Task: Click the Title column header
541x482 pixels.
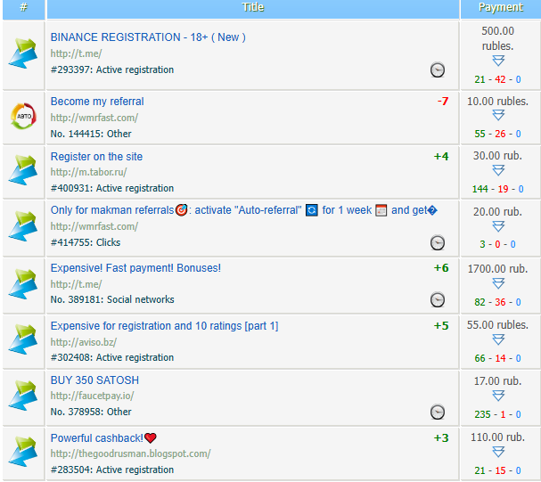Action: point(253,8)
